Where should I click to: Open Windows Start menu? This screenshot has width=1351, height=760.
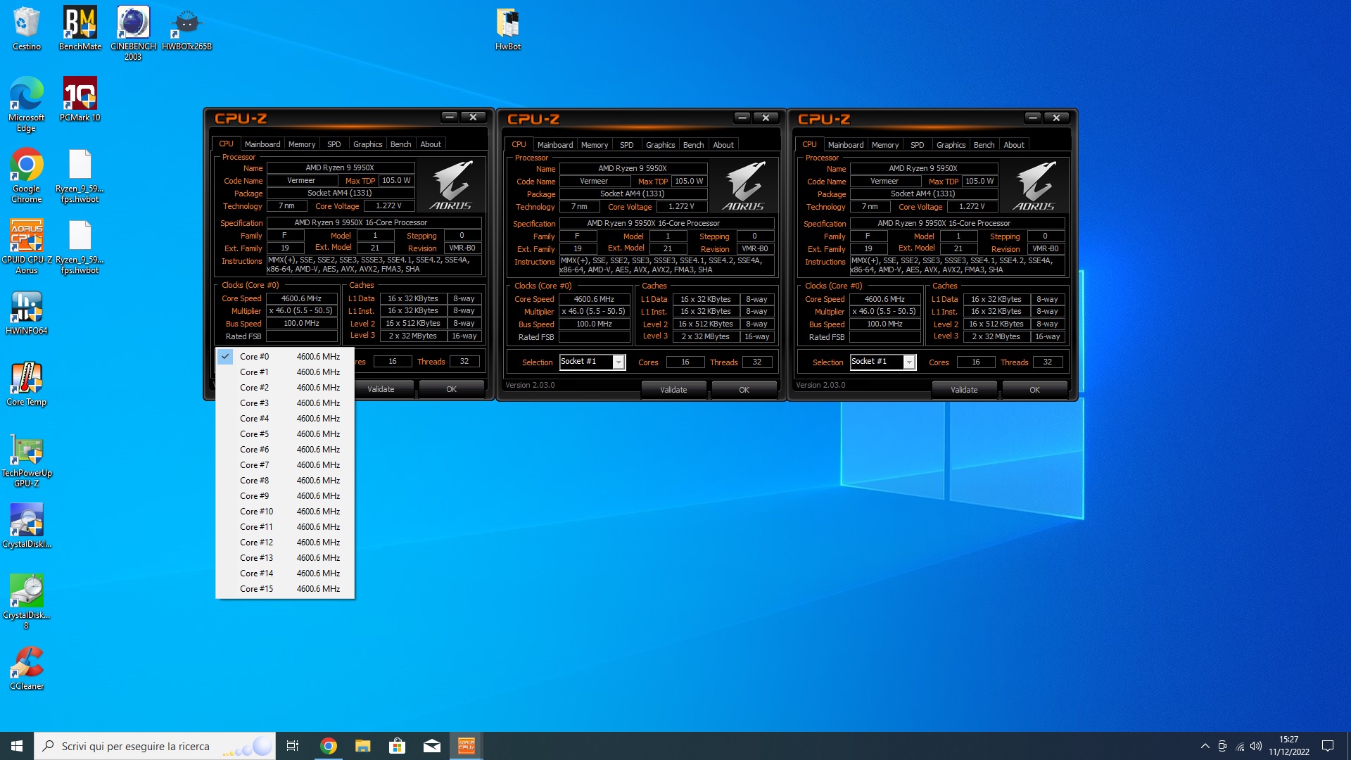click(17, 746)
